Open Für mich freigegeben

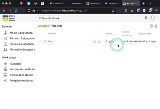[x=22, y=38]
